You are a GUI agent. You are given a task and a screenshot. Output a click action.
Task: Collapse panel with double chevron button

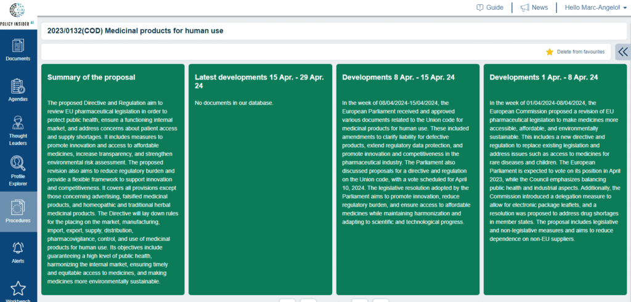coord(623,52)
